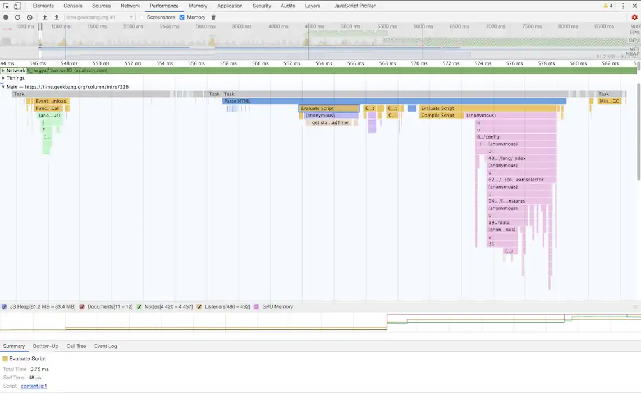Uncheck the Memory checkbox
Screen dimensions: 641x394
(x=182, y=17)
